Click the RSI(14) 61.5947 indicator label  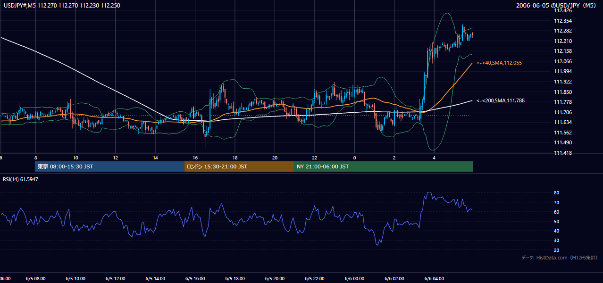point(21,179)
